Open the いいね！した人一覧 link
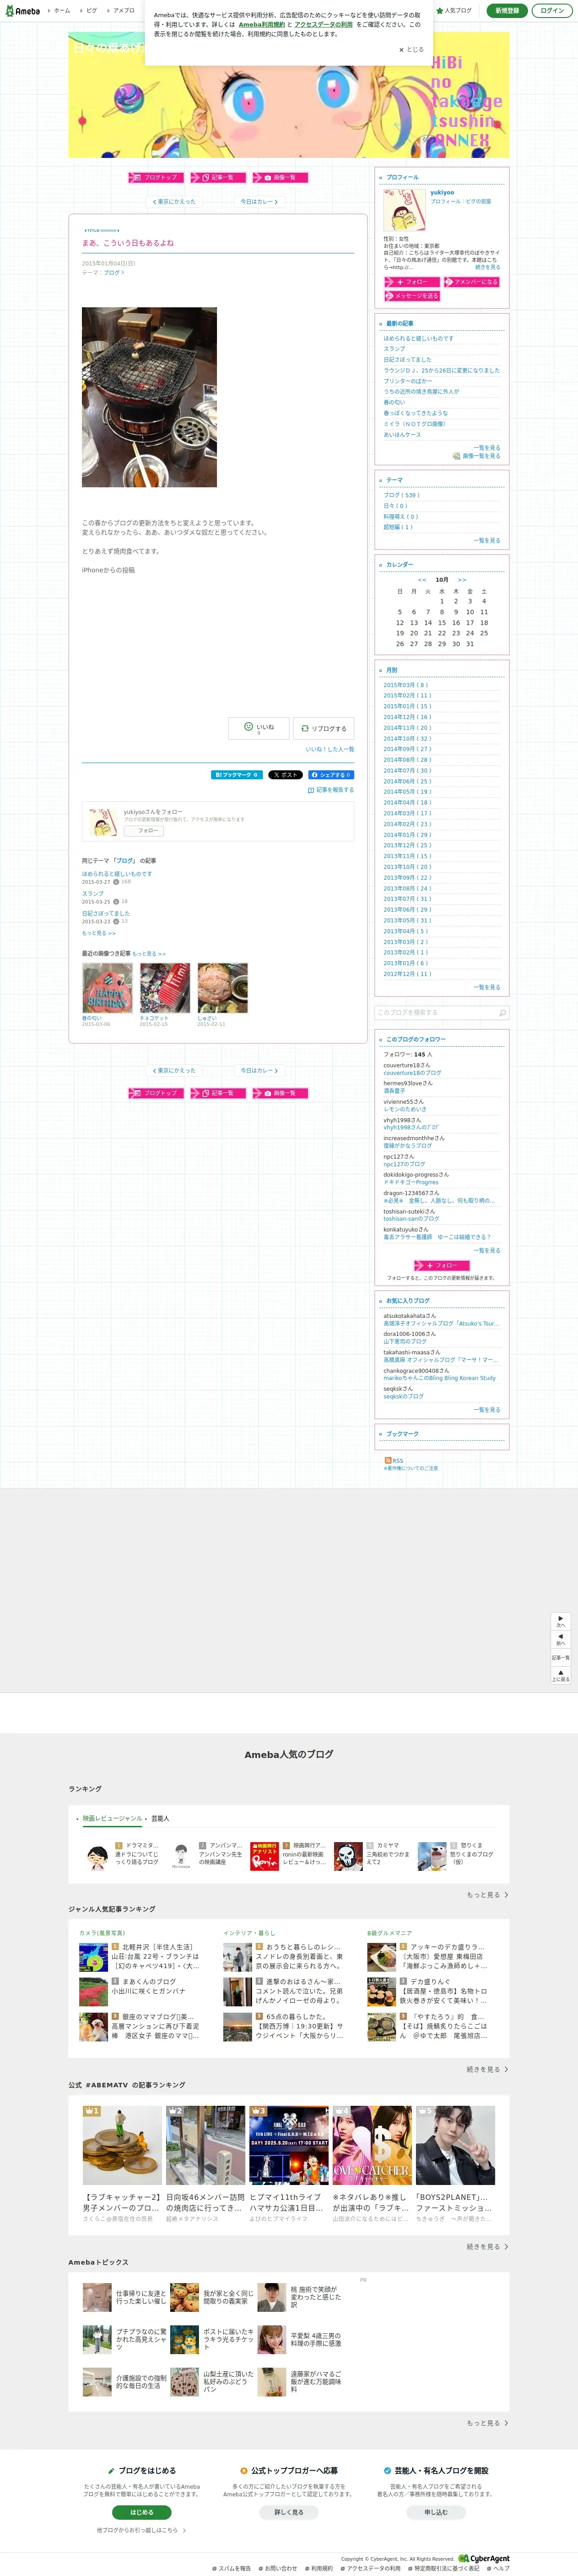Screen dimensions: 578x2576 pyautogui.click(x=330, y=749)
